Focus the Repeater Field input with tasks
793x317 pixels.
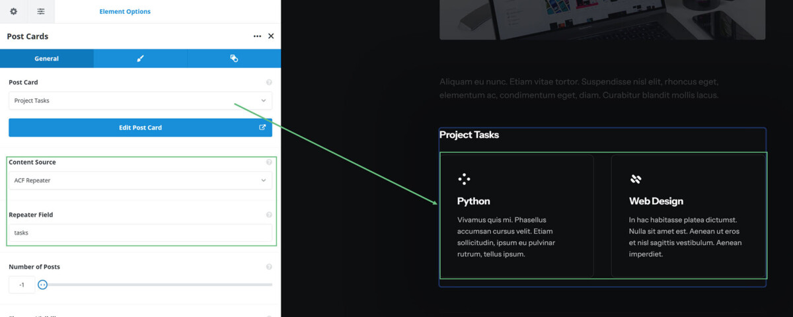click(x=140, y=232)
